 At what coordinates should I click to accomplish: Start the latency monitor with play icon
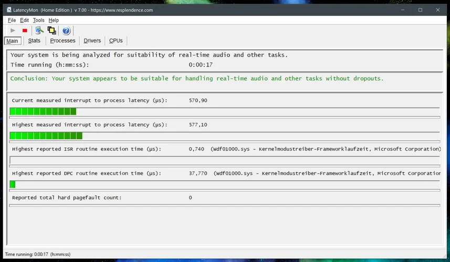[x=13, y=30]
